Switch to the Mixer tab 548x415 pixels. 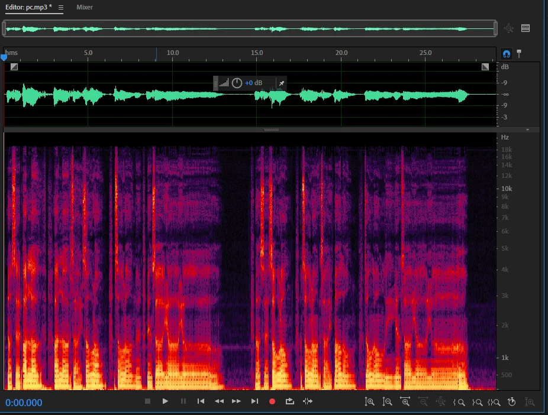click(x=85, y=7)
